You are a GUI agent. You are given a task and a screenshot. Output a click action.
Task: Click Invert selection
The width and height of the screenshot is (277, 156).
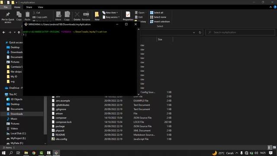point(160,22)
